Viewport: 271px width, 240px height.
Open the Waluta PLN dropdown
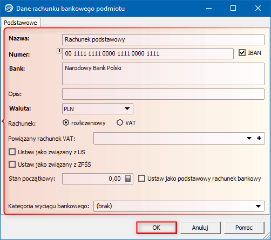[x=98, y=108]
